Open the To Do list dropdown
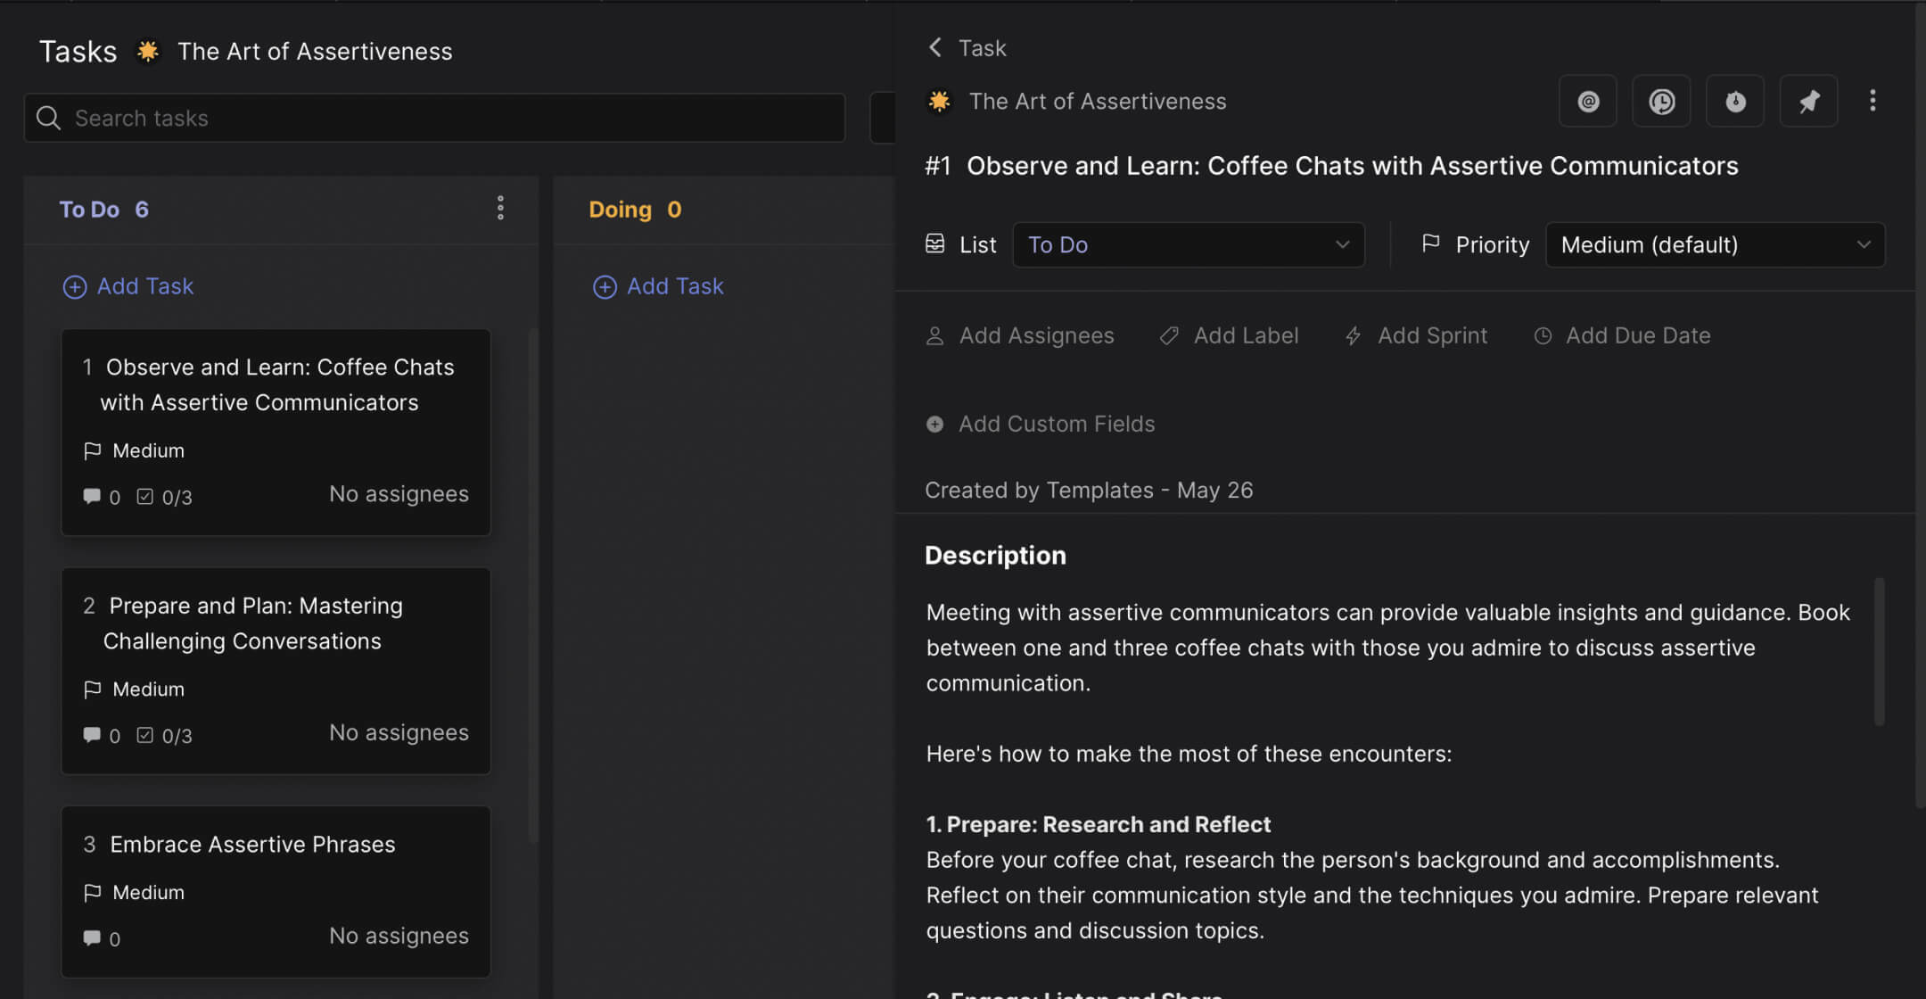This screenshot has height=999, width=1926. click(1189, 244)
